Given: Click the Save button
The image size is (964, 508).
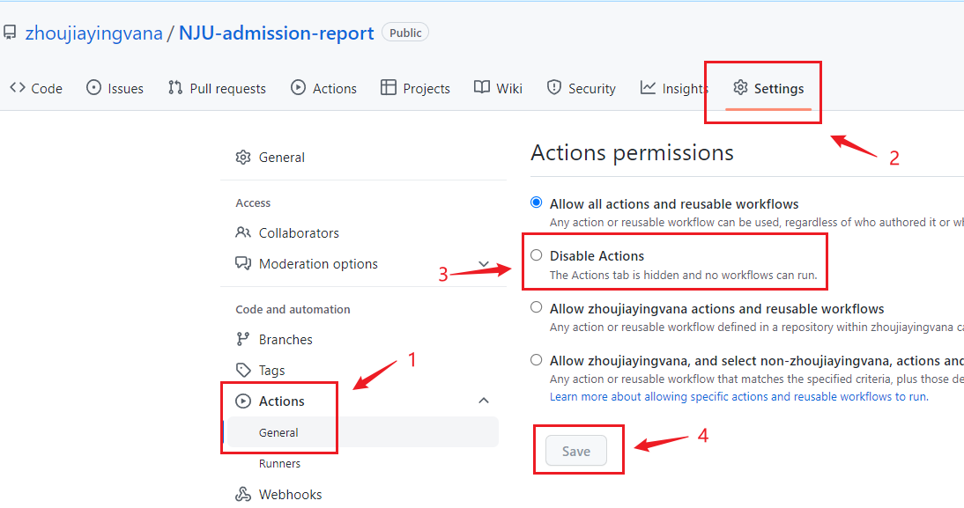Looking at the screenshot, I should click(x=576, y=451).
